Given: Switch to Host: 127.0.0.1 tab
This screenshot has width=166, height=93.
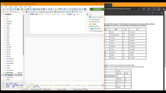Looking at the screenshot, I should 31,12.
